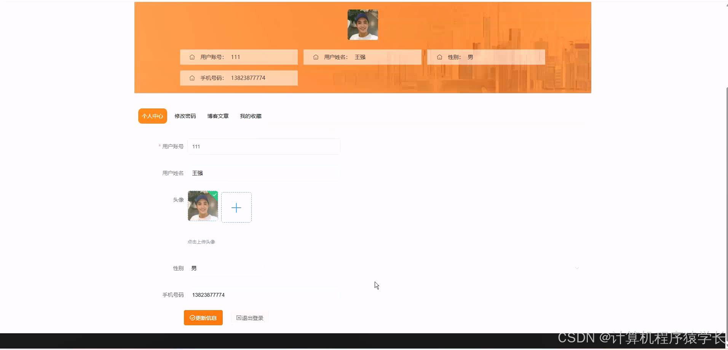Click the banner 用户姓名: 王强 info box
This screenshot has width=728, height=350.
362,57
